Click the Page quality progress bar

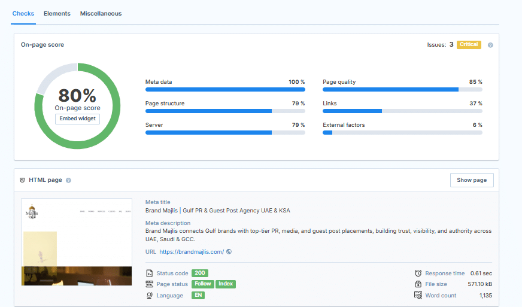coord(402,90)
